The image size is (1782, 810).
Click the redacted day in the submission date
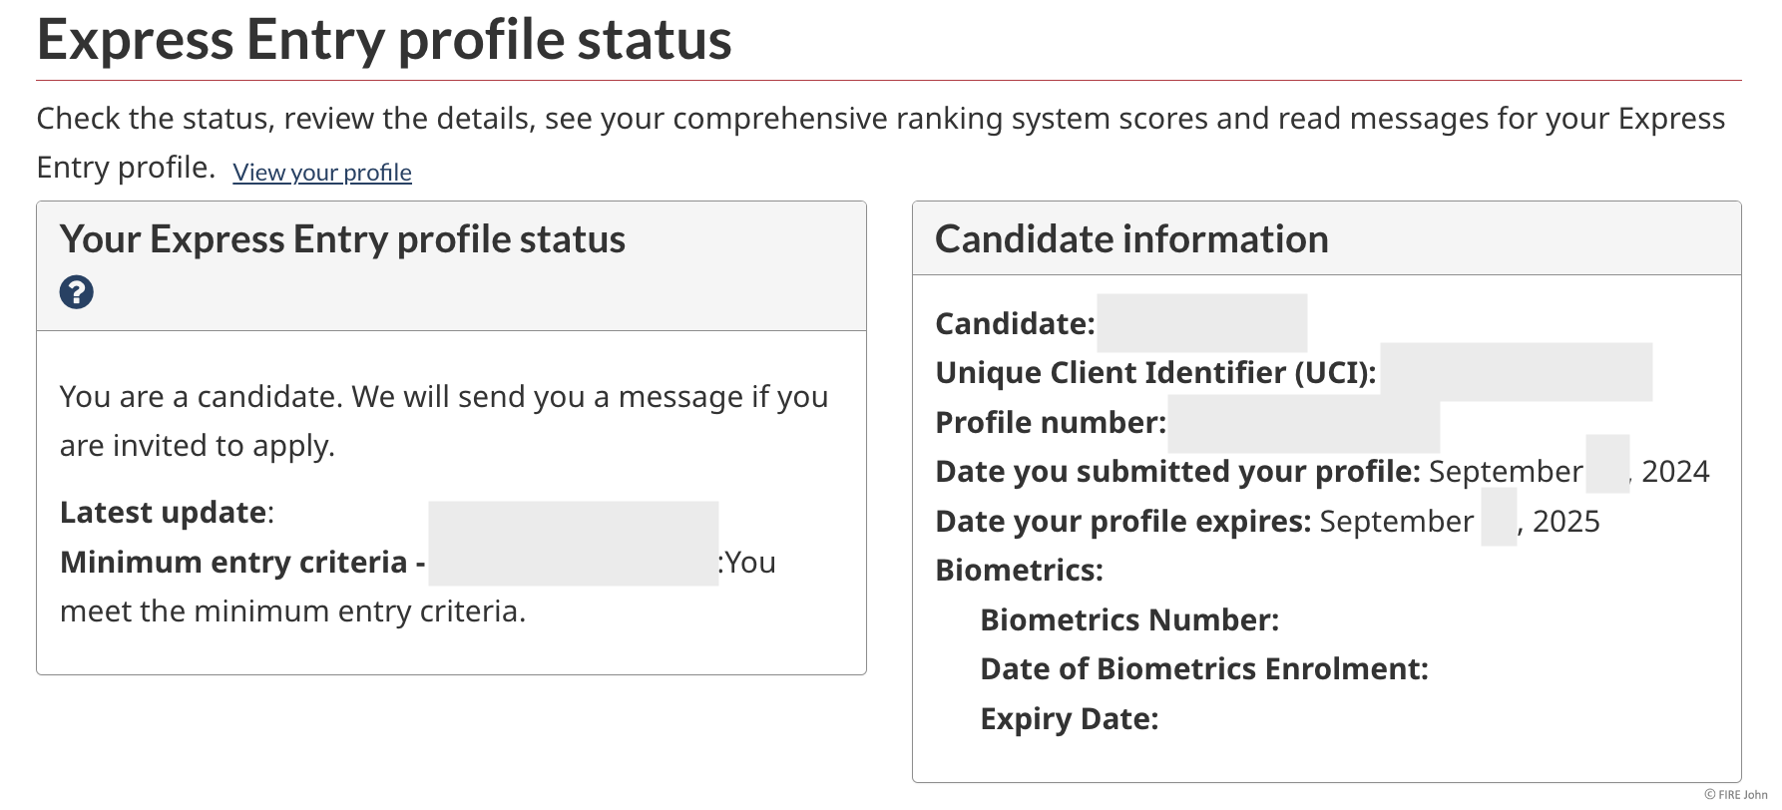(1606, 465)
